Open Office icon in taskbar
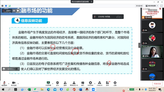Screen dimensions: 164x92 point(74,89)
